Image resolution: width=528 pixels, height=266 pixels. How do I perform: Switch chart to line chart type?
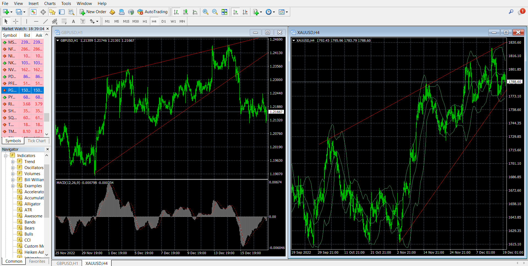195,12
